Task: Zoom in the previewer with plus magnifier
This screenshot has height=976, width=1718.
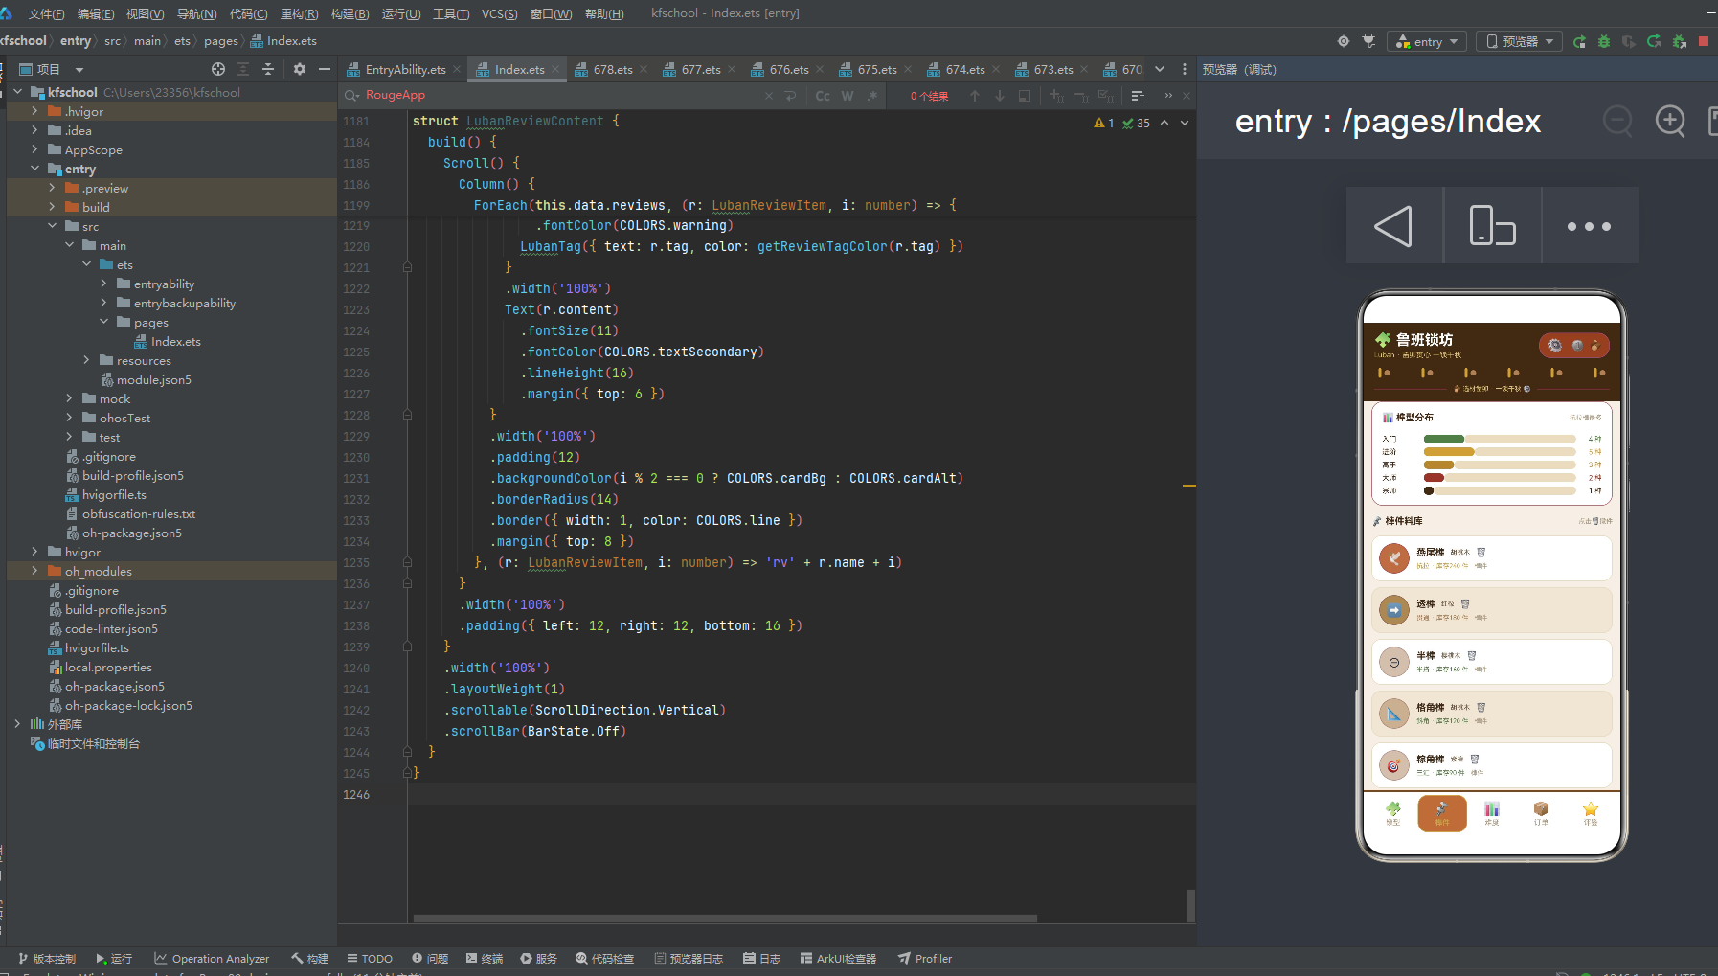Action: 1670,122
